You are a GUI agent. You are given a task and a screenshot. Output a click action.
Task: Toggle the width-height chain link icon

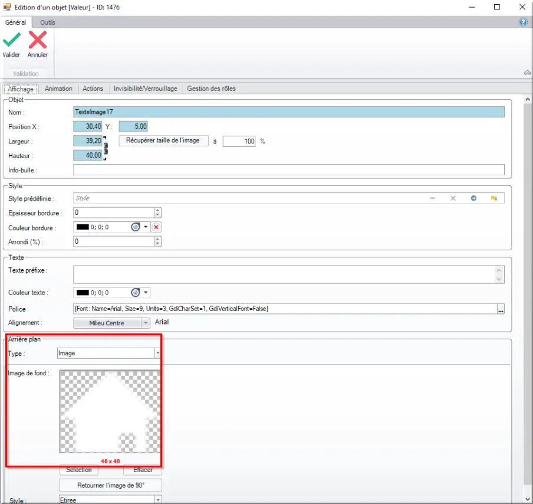[106, 148]
